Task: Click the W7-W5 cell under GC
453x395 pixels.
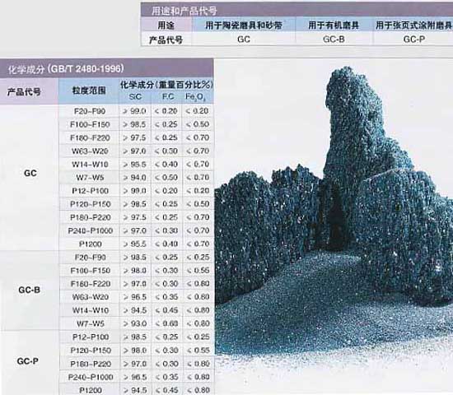Action: click(x=90, y=178)
